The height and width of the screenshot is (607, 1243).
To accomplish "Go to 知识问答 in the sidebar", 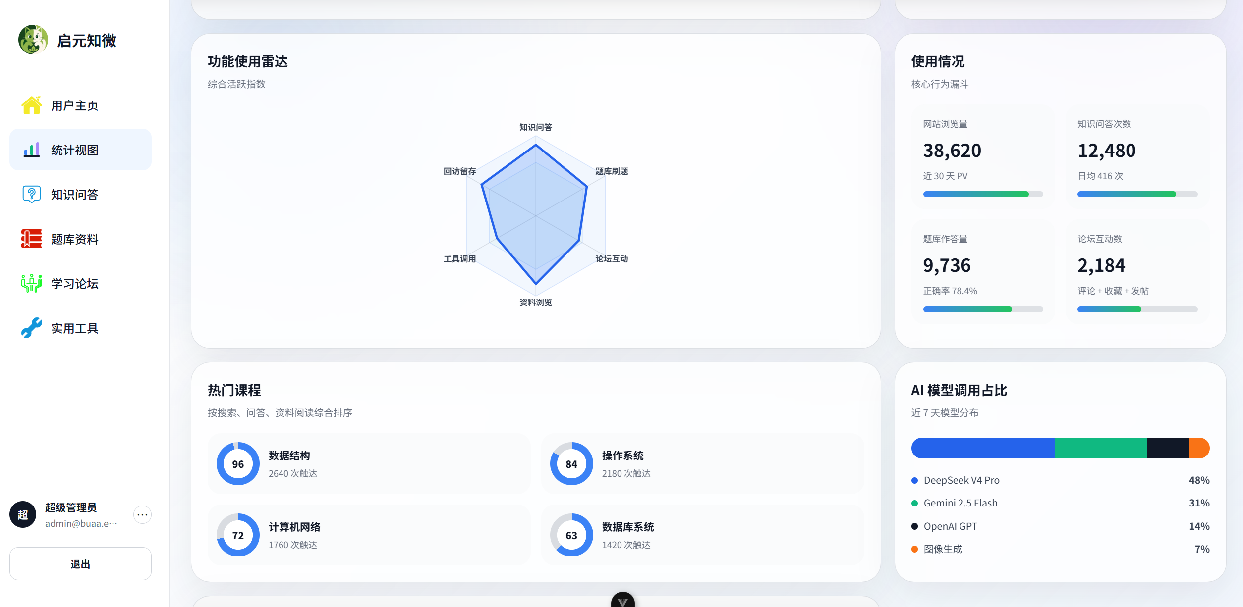I will tap(80, 195).
